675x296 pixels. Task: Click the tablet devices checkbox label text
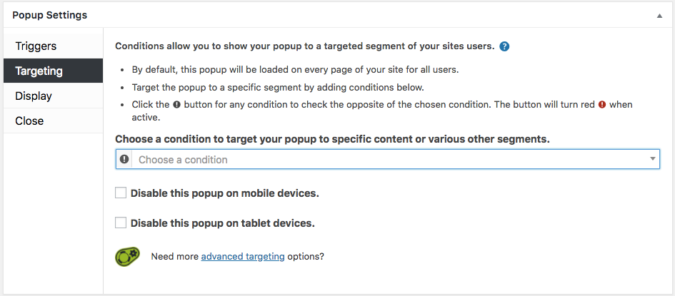(223, 223)
